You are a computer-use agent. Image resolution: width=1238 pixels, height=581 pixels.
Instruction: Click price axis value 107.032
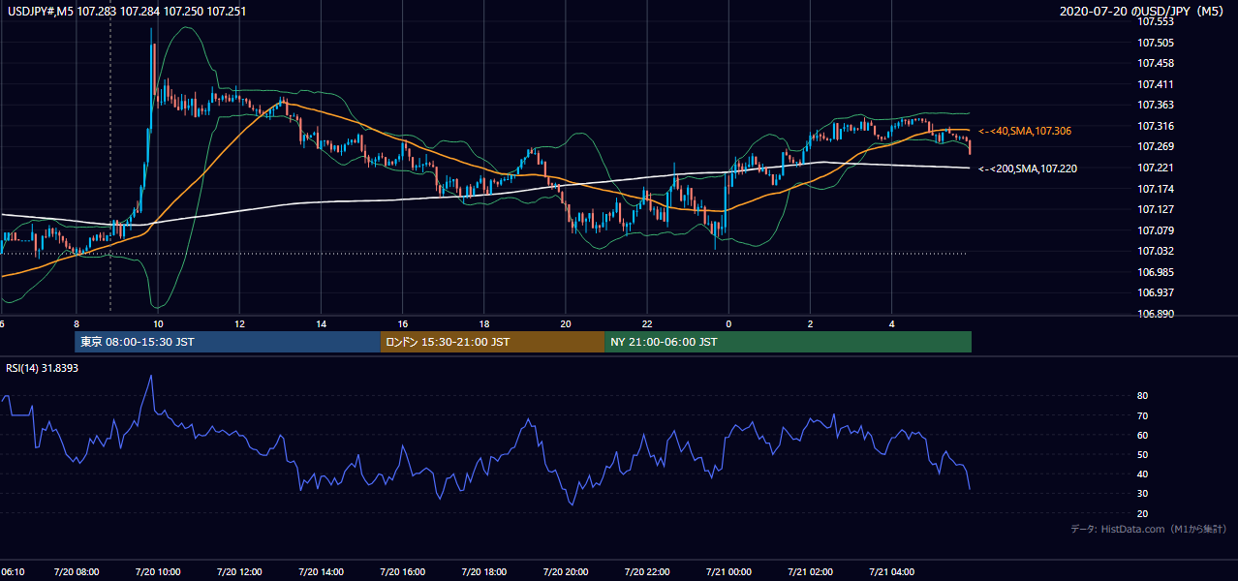pos(1156,251)
